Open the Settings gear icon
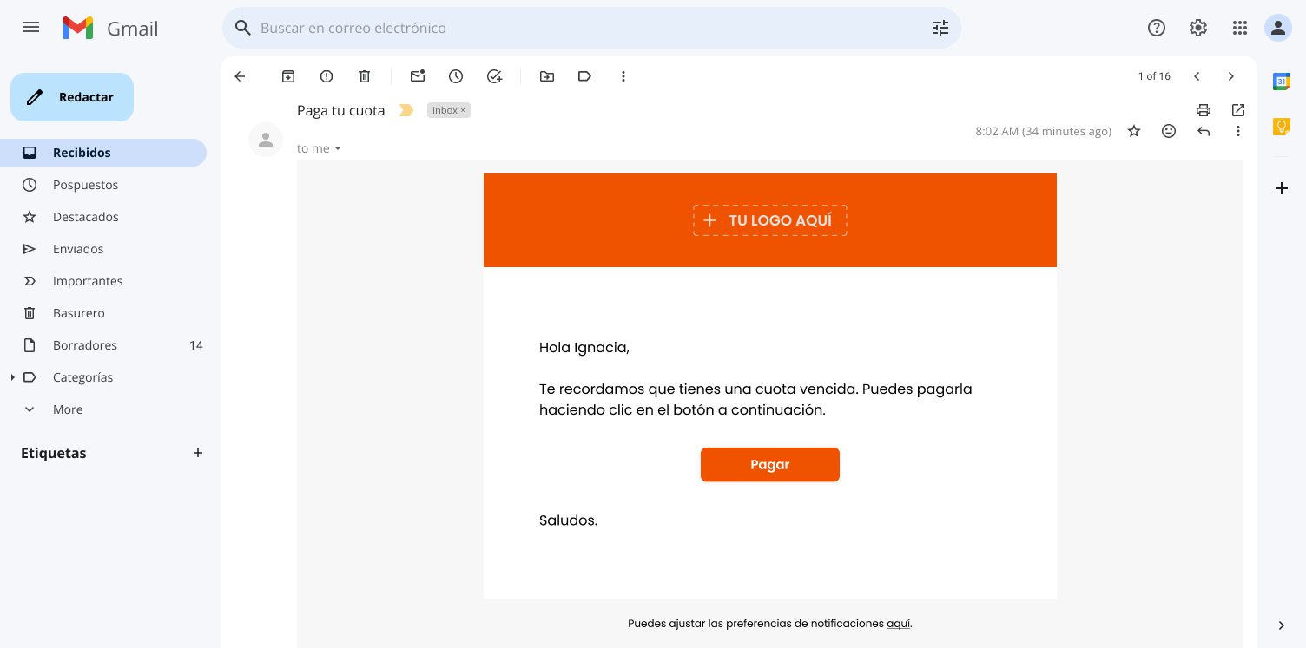The height and width of the screenshot is (648, 1306). coord(1198,28)
